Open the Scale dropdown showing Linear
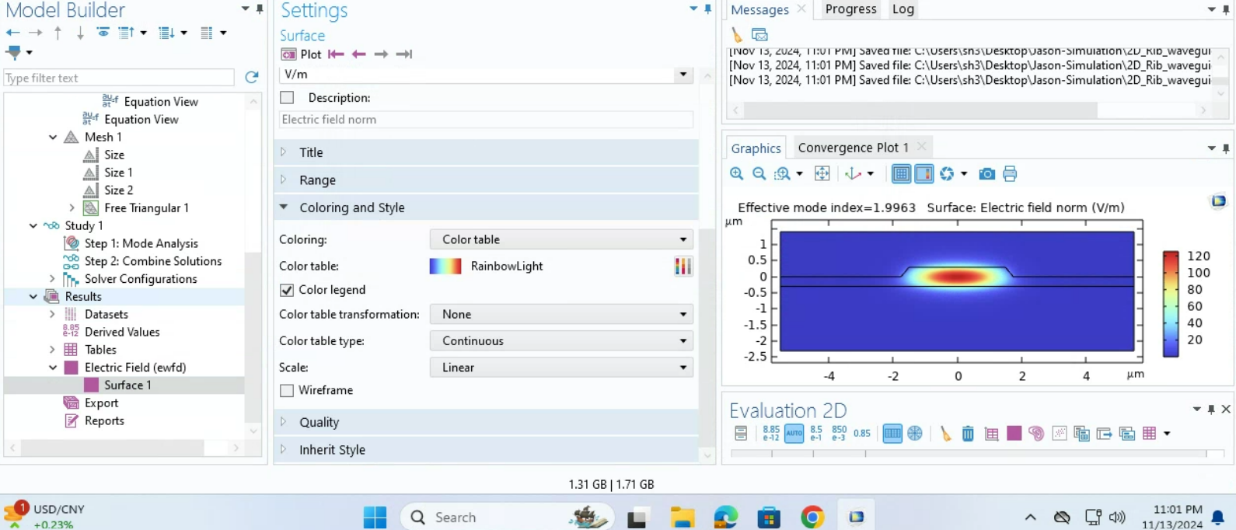The height and width of the screenshot is (530, 1236). pos(560,368)
